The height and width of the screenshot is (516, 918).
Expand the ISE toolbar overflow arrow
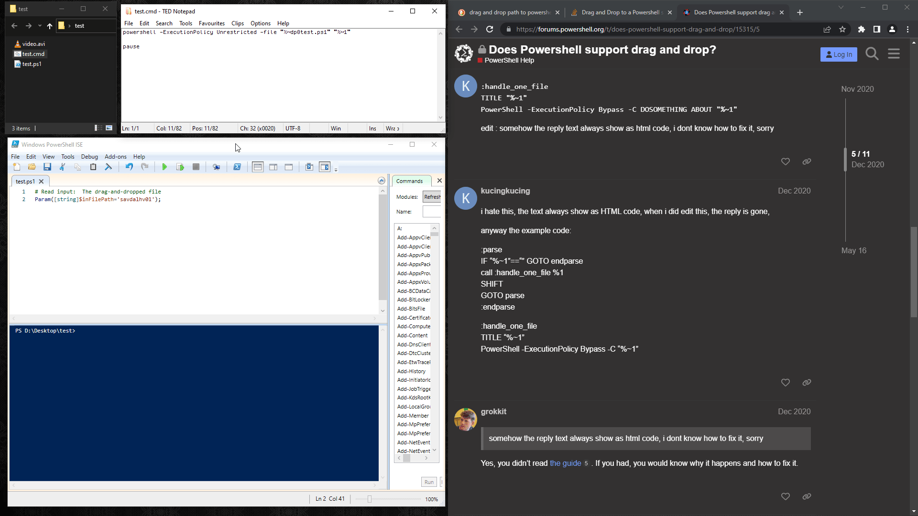pyautogui.click(x=336, y=170)
